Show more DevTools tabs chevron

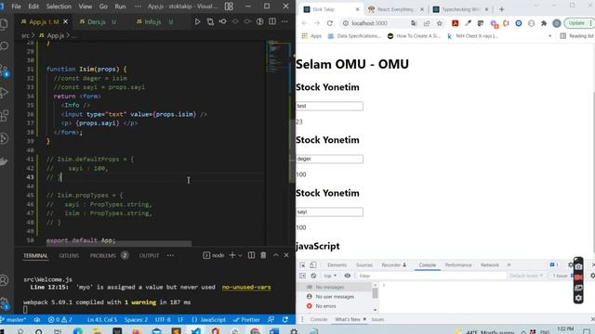509,265
